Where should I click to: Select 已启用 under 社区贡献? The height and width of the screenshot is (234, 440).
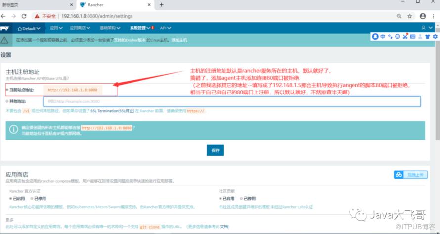(x=220, y=198)
